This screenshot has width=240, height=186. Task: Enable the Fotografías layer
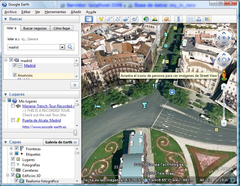[x=13, y=164]
